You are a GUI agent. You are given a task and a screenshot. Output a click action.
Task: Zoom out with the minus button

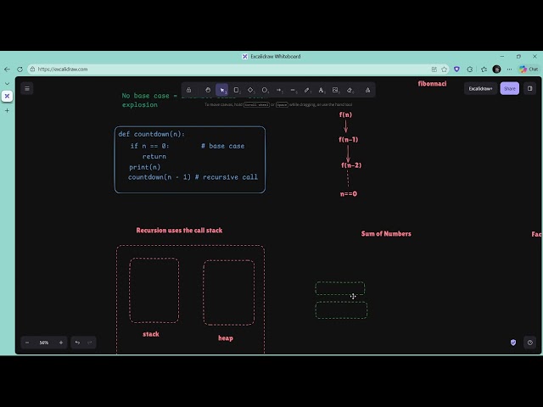27,343
